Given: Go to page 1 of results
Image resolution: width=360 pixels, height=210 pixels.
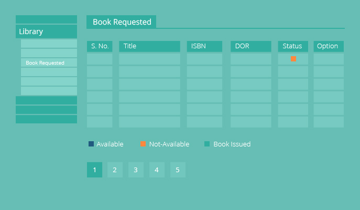Looking at the screenshot, I should [94, 170].
